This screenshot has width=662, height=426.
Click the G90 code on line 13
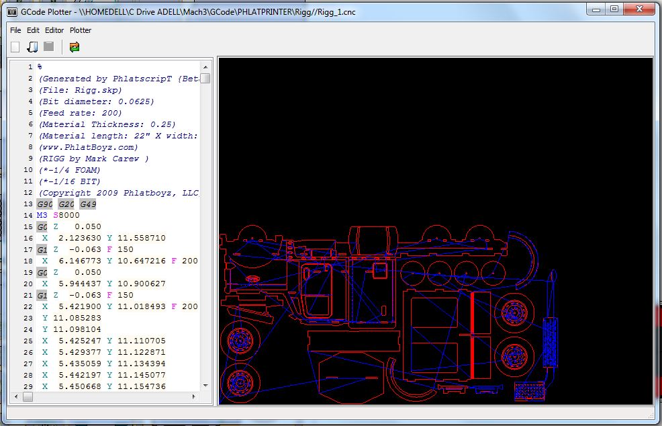coord(45,204)
